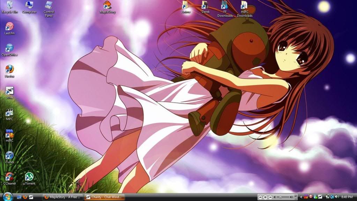This screenshot has height=201, width=357.
Task: Select the OpenOffice desktop shortcut
Action: (x=9, y=50)
